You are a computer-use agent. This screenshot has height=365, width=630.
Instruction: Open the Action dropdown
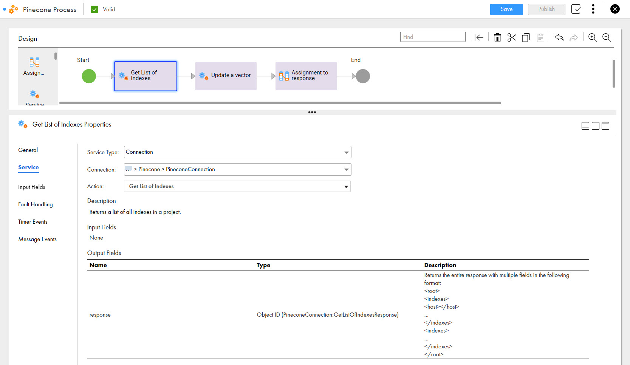coord(237,186)
